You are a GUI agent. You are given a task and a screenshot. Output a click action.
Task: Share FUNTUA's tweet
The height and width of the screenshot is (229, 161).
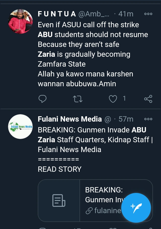148,99
